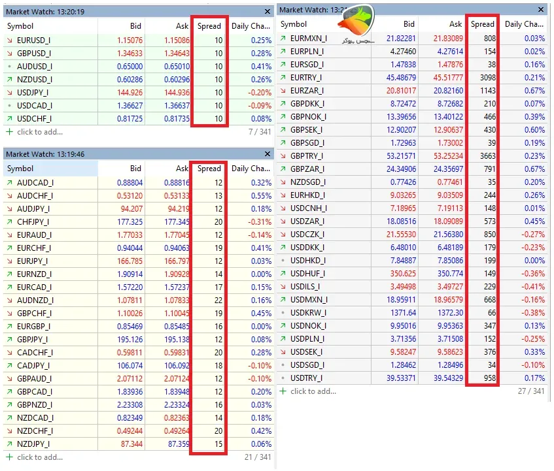Click Bid column header in right panel

click(409, 24)
